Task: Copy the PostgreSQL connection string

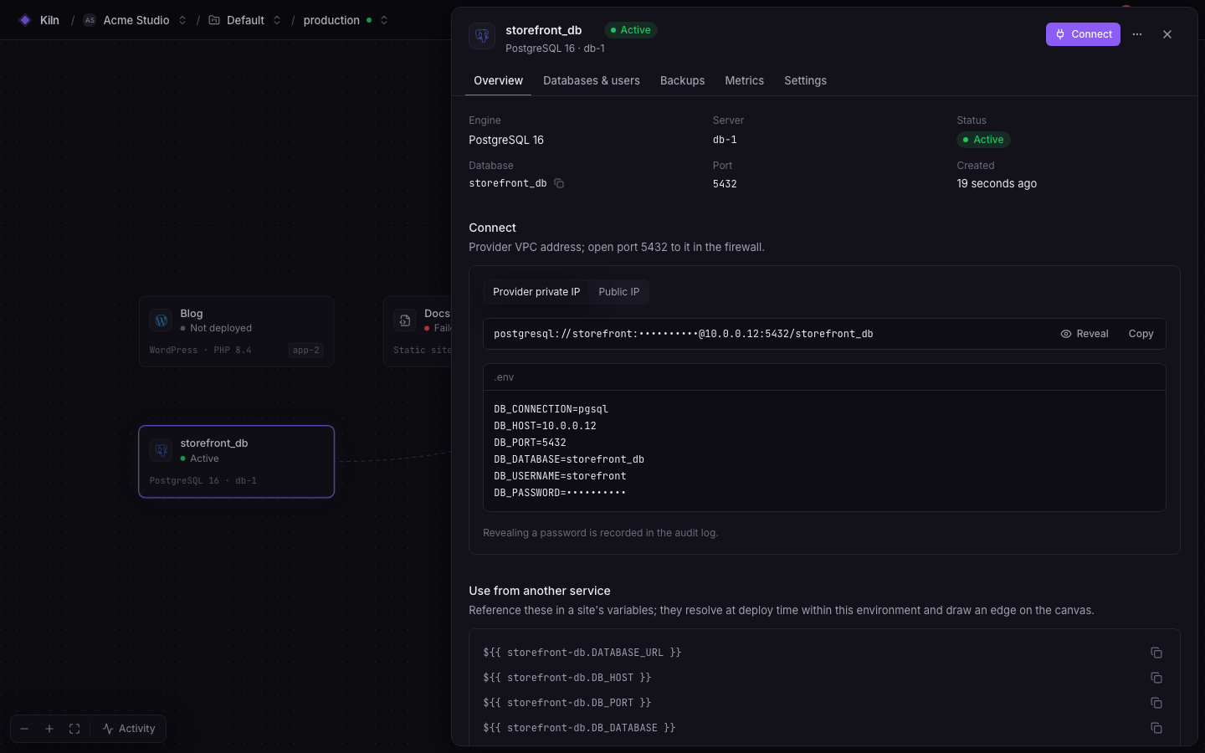Action: coord(1141,334)
